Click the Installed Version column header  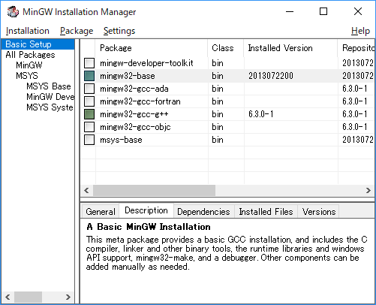[x=290, y=48]
